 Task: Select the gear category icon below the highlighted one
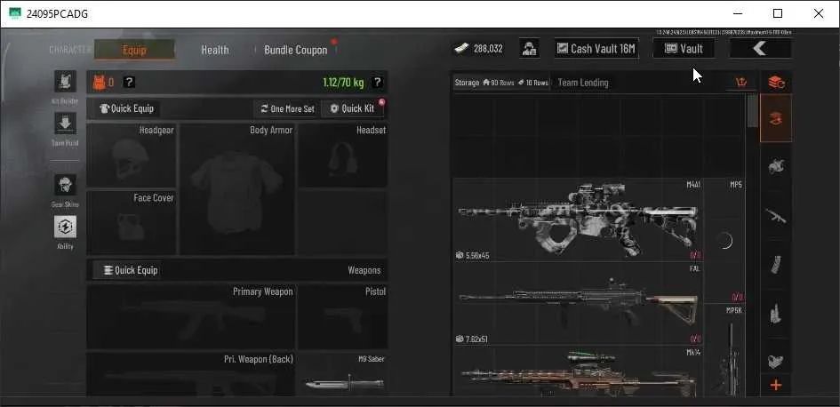click(776, 166)
